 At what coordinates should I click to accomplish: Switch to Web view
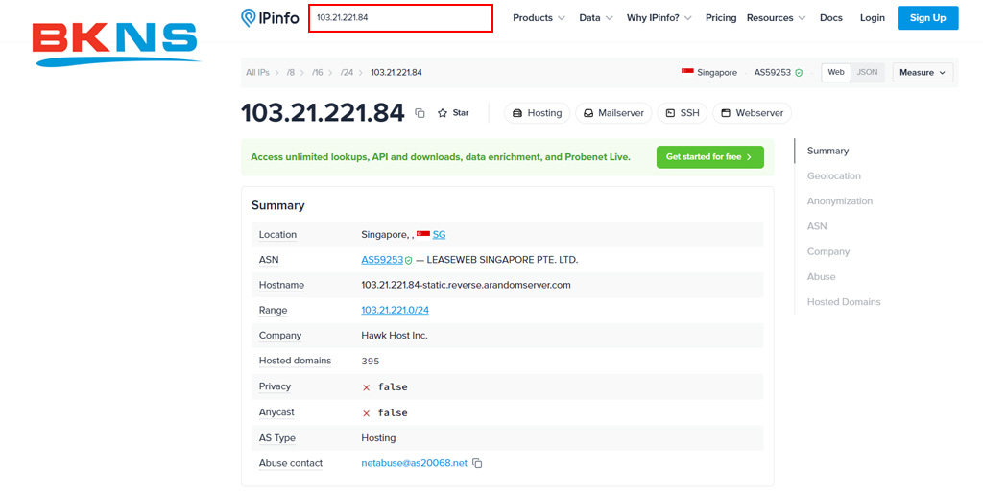(x=836, y=72)
